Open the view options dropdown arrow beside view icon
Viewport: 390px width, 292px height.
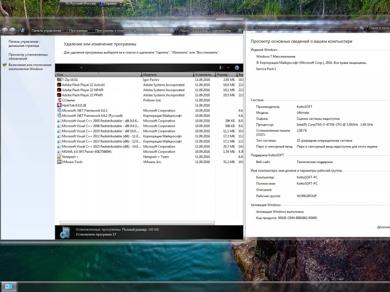(x=228, y=68)
